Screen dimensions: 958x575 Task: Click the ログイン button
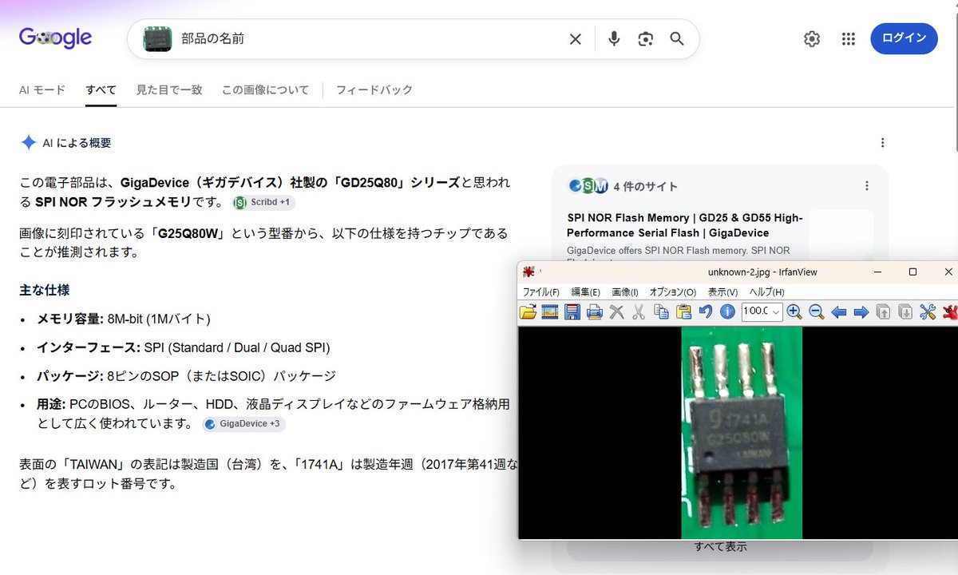click(x=904, y=38)
